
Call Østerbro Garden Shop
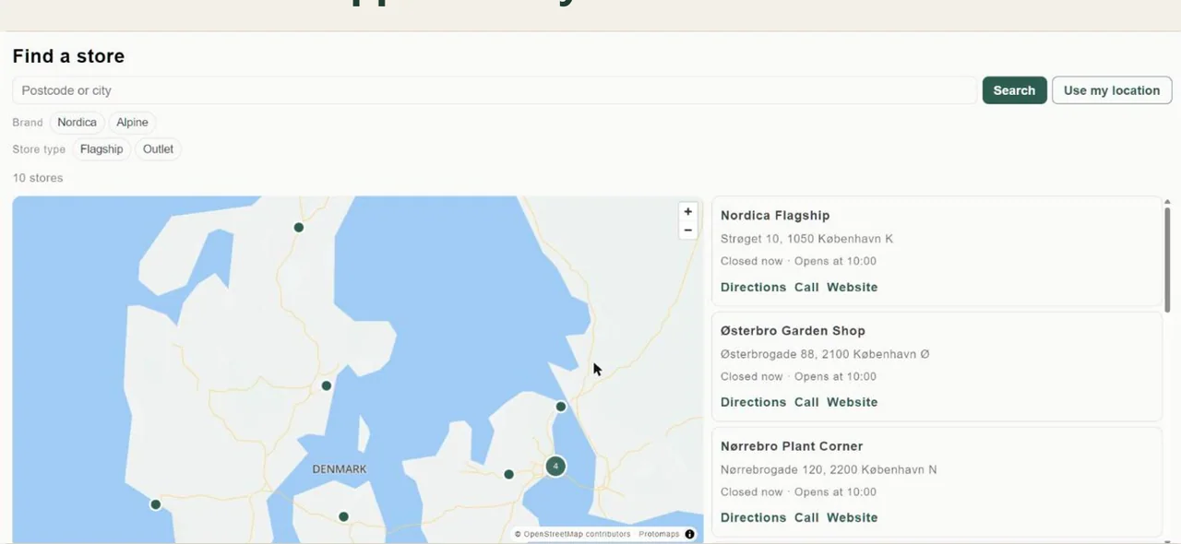[x=806, y=402]
